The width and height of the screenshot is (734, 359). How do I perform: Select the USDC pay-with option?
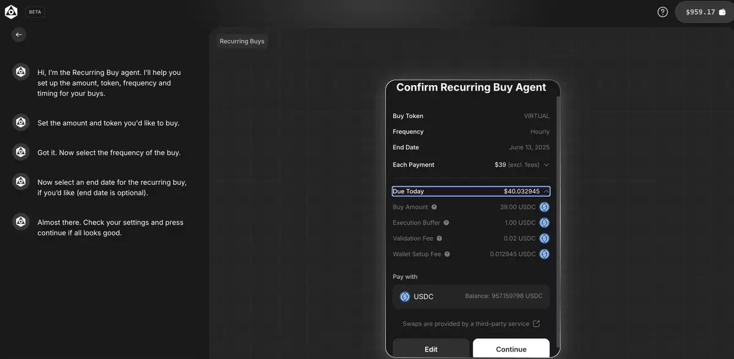coord(471,297)
